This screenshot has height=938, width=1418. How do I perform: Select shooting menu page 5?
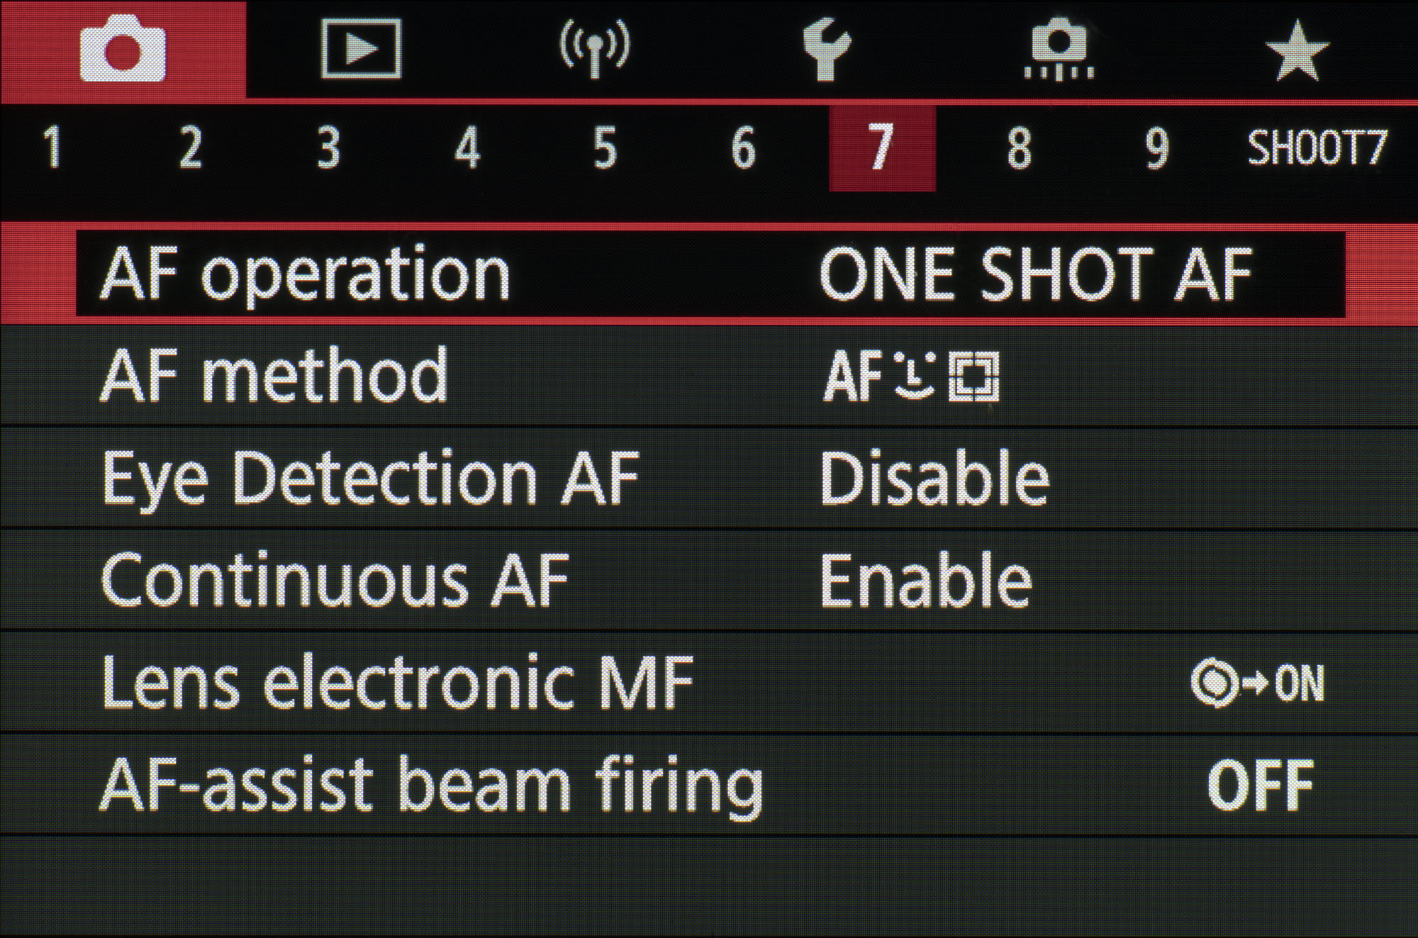pyautogui.click(x=605, y=148)
